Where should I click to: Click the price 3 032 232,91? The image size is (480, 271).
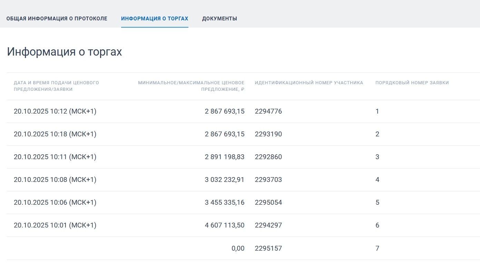click(x=224, y=180)
